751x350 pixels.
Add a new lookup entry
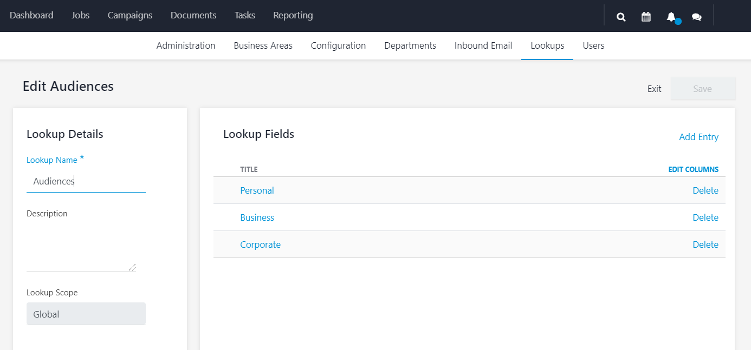click(x=698, y=137)
